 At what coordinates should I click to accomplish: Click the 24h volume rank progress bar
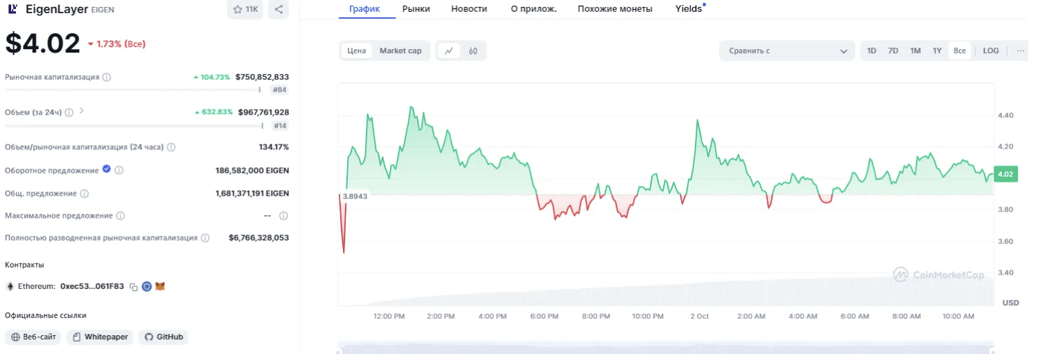[x=134, y=126]
